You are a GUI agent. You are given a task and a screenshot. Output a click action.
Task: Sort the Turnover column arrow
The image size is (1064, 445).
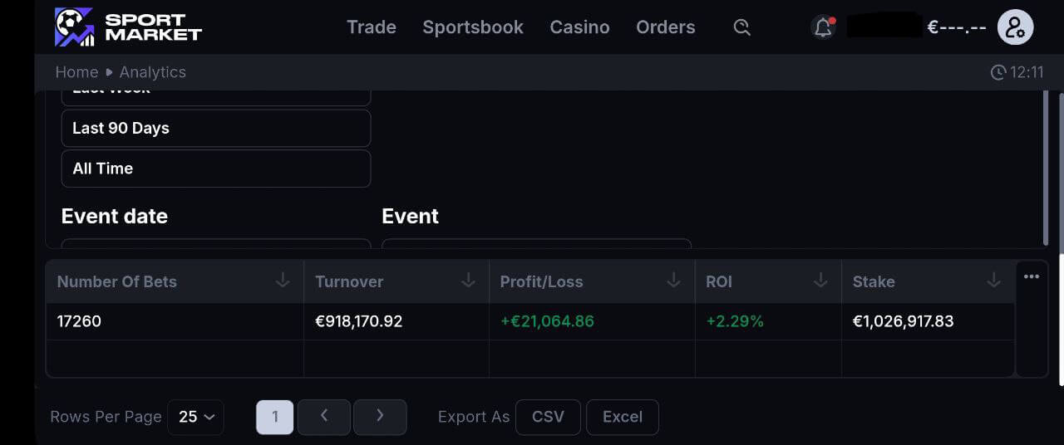point(468,281)
